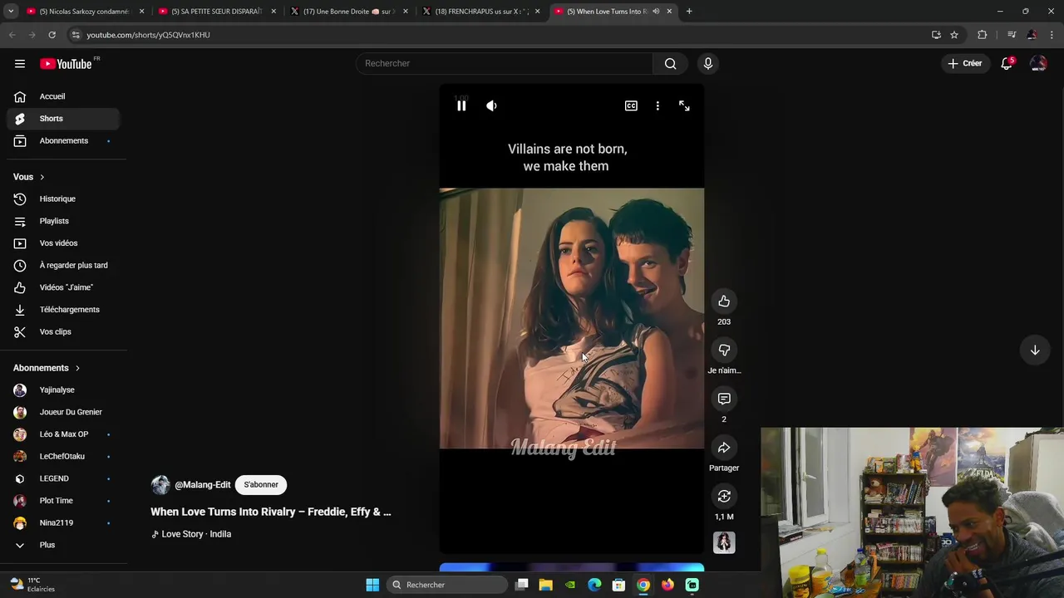Share the Short via Partager

coord(724,448)
